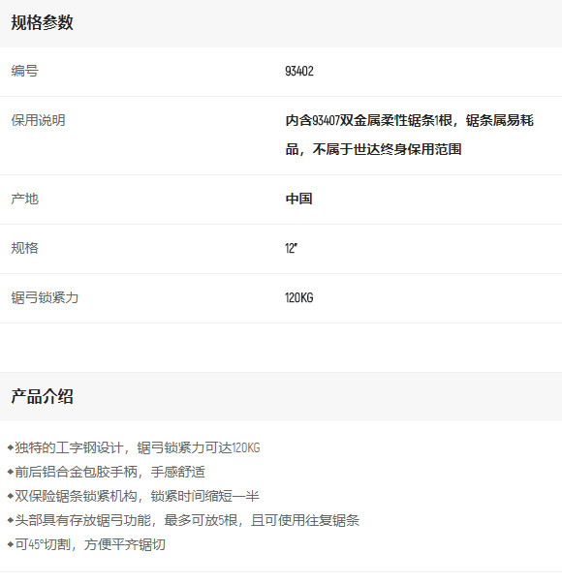Click the 锯弓锁紧力 label
Viewport: 562px width, 584px height.
(x=45, y=297)
